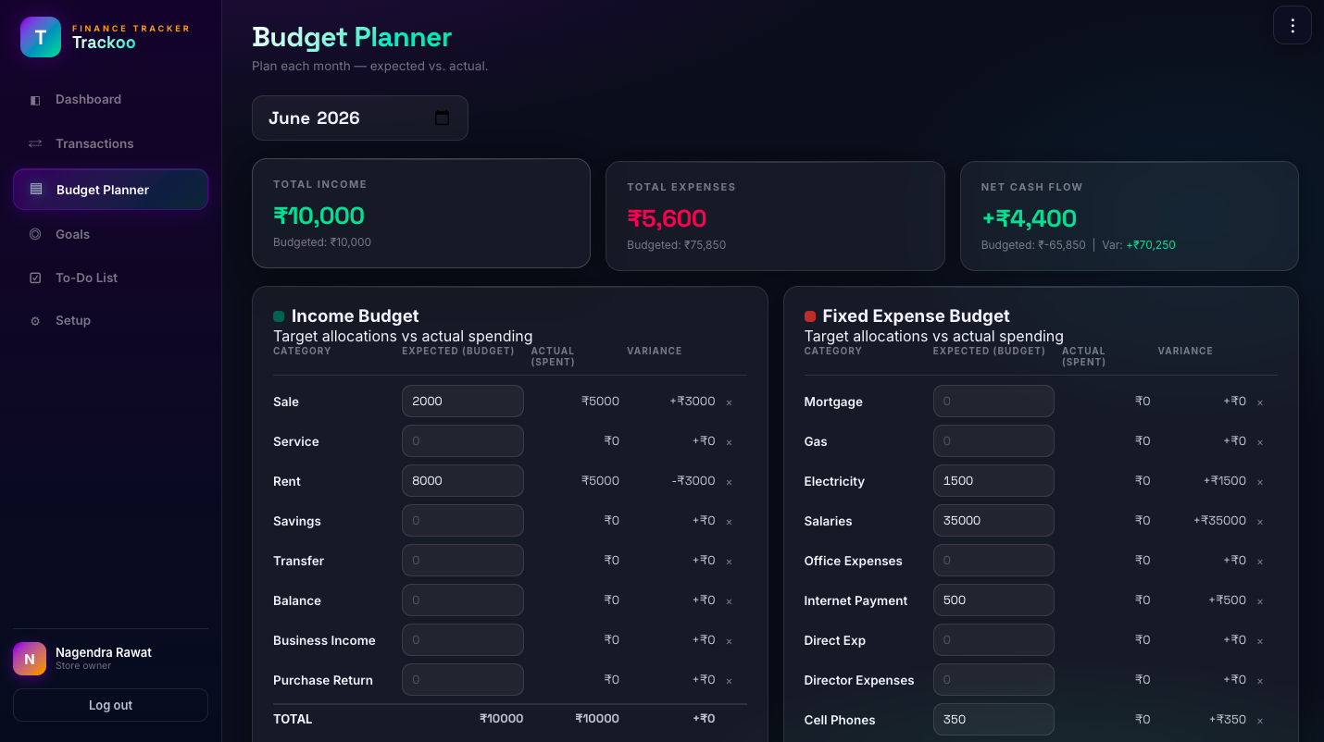Edit Service expected budget field

[x=463, y=441]
